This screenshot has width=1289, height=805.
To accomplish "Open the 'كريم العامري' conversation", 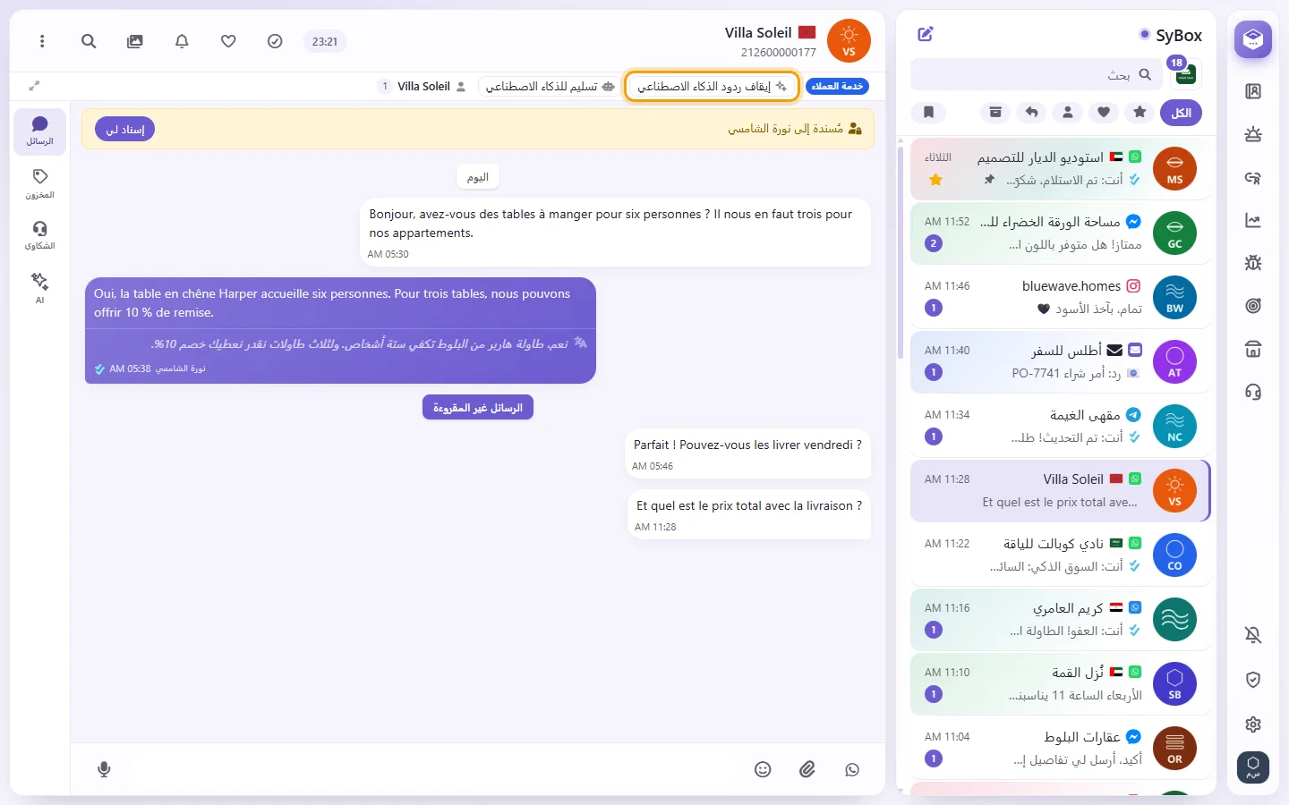I will tap(1060, 619).
